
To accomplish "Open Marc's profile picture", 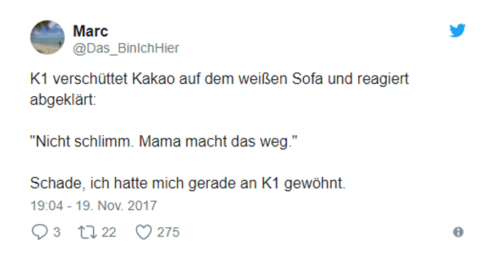I will tap(48, 38).
